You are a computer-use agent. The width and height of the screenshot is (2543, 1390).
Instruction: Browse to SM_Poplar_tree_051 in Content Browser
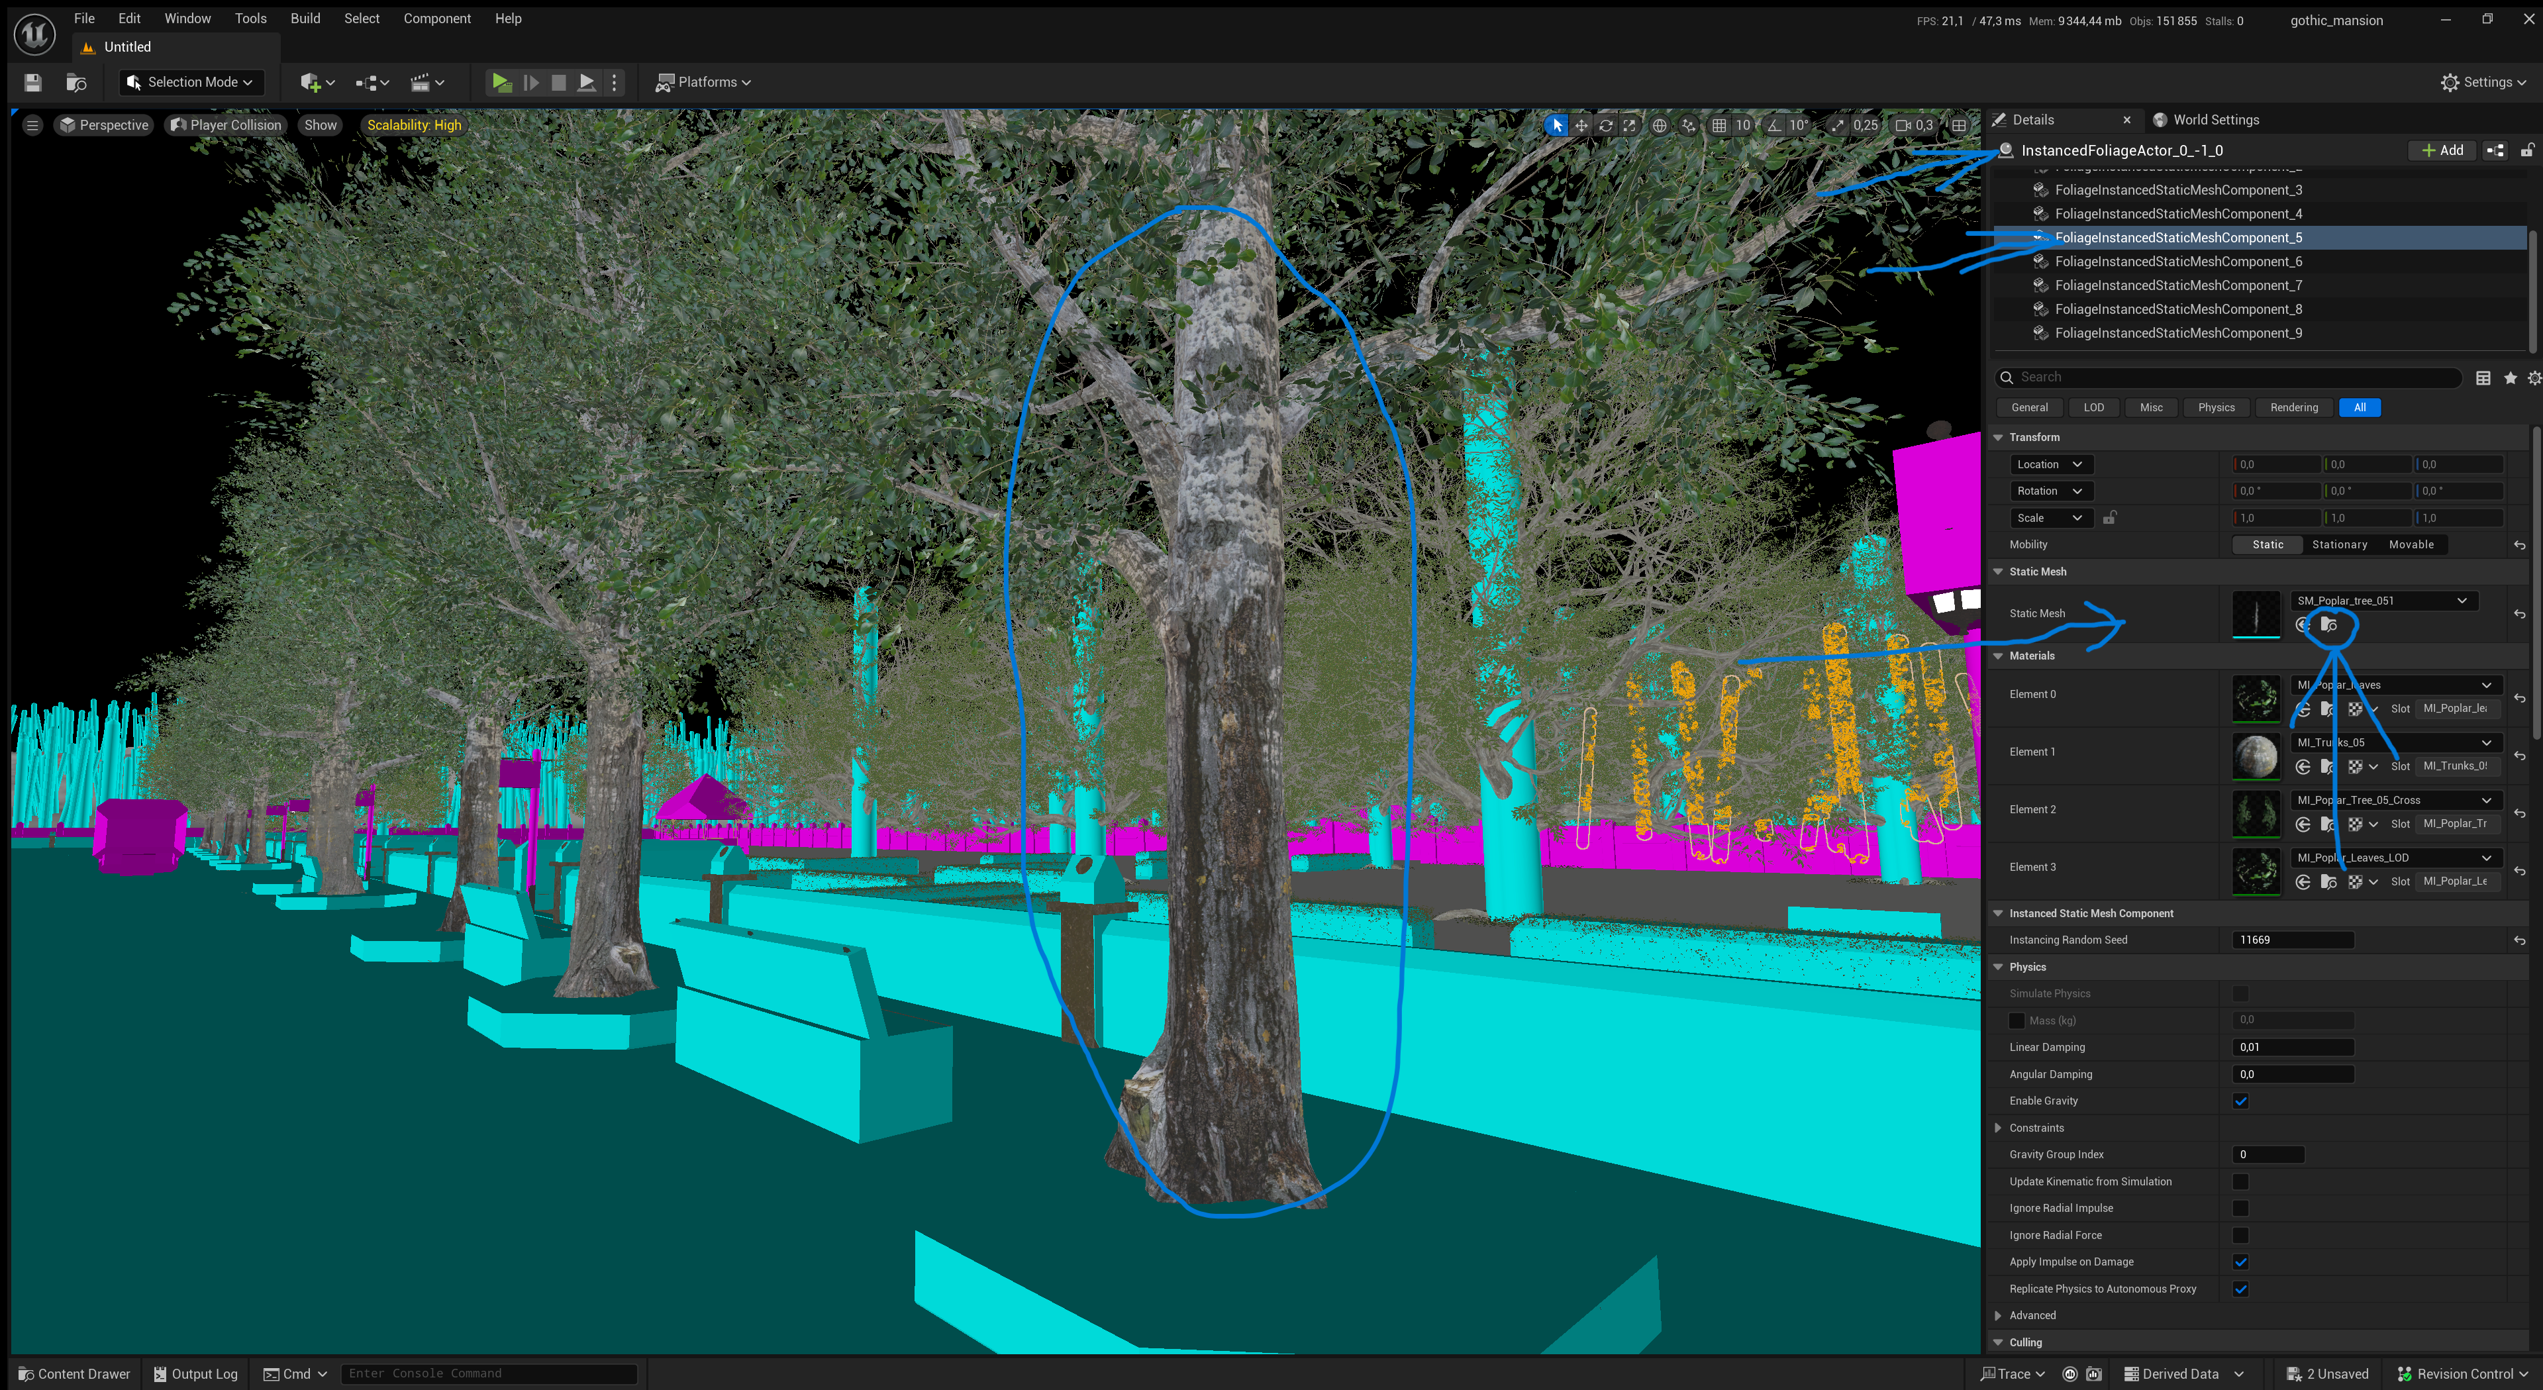[2330, 624]
